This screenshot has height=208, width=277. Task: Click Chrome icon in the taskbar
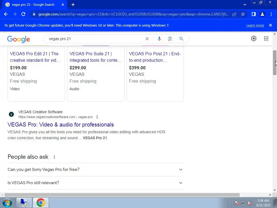pos(41,203)
